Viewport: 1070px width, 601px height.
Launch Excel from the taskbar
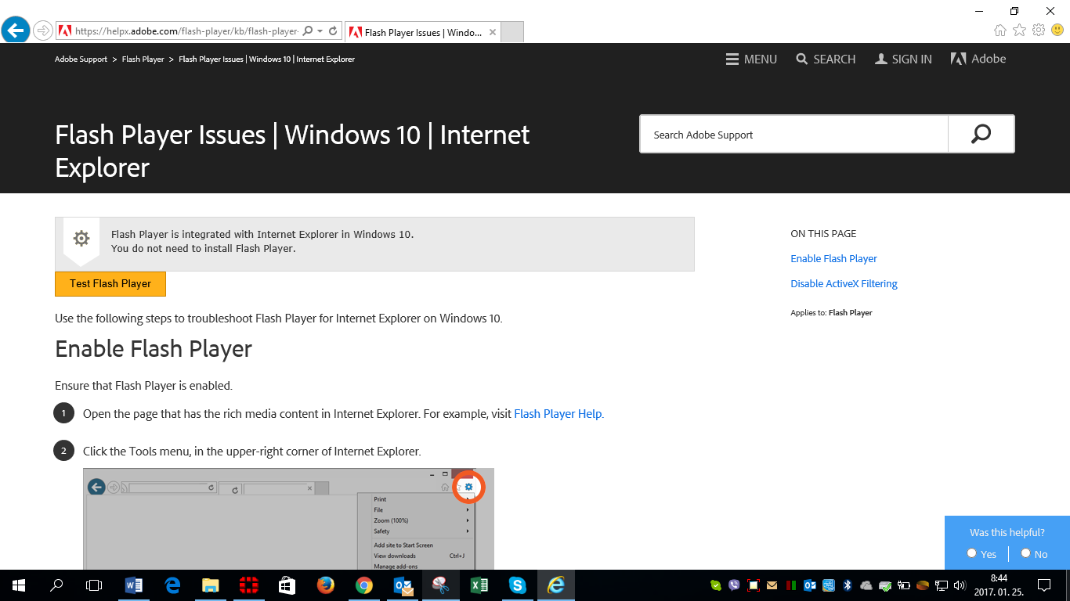click(479, 585)
